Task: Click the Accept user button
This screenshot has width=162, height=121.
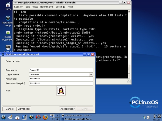Action: tap(67, 109)
